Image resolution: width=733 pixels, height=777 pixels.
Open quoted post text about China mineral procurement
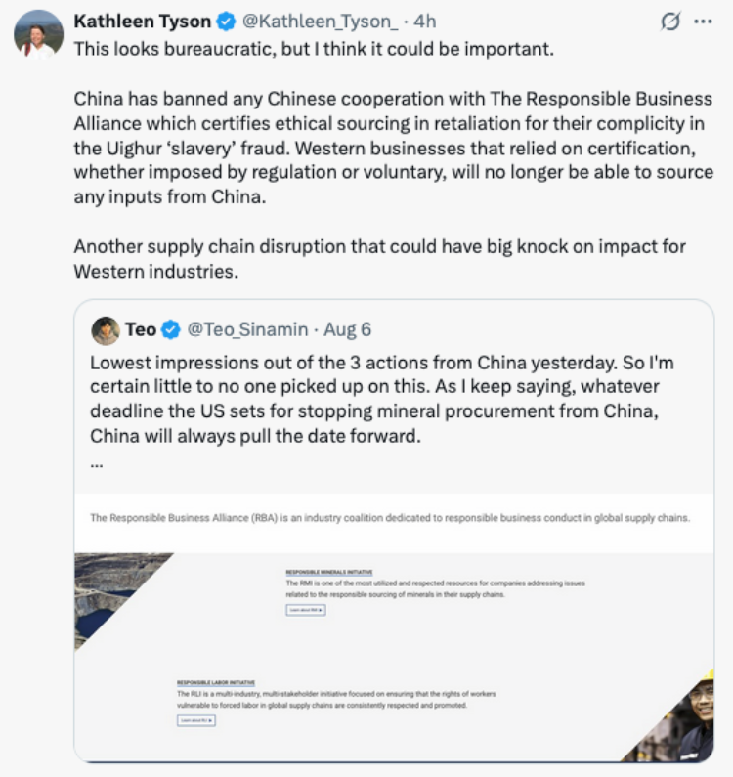tap(381, 400)
